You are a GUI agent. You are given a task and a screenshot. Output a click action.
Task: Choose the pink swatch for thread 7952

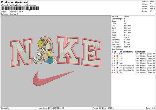coord(117,72)
